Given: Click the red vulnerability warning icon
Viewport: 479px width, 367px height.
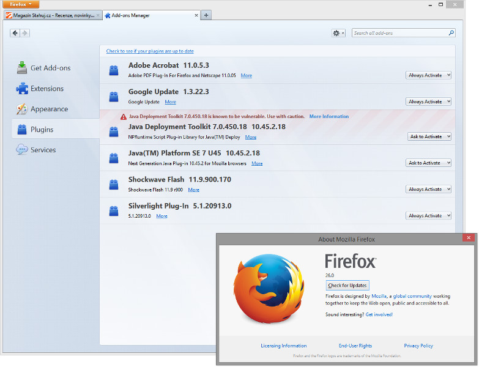Looking at the screenshot, I should [124, 117].
